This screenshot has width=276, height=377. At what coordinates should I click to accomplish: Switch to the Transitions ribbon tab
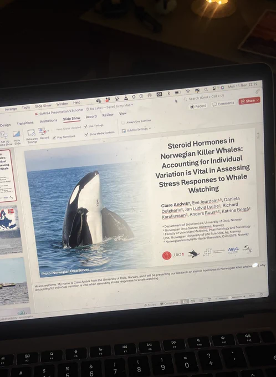point(25,123)
